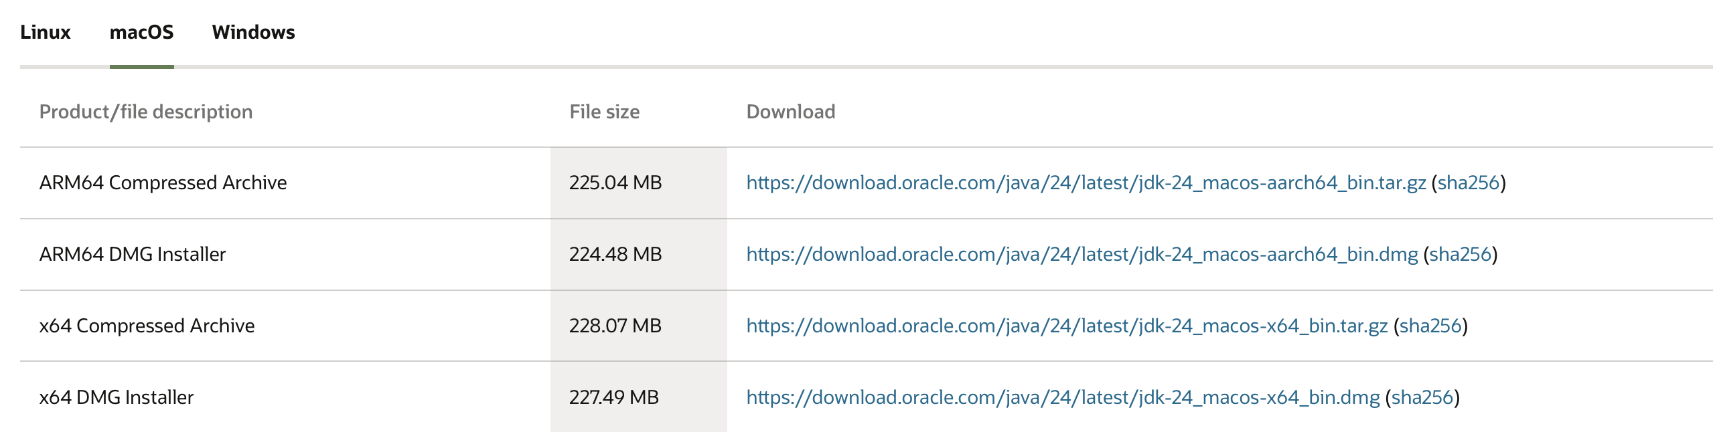This screenshot has width=1713, height=432.
Task: Click the File size column header
Action: (604, 112)
